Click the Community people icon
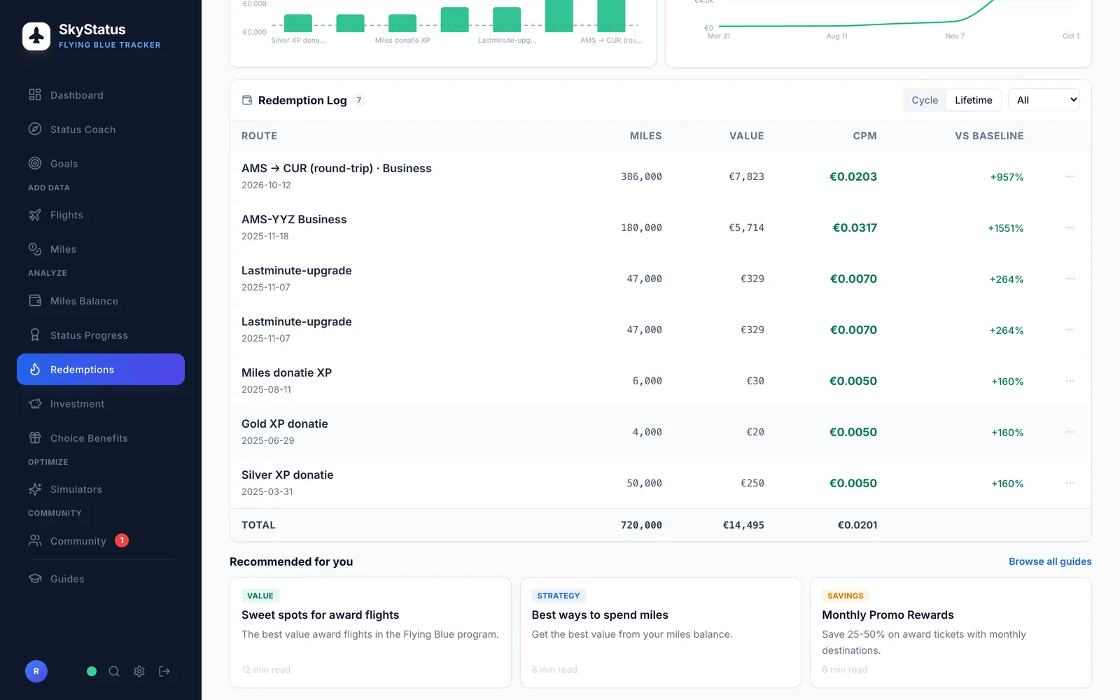The image size is (1120, 700). point(35,540)
